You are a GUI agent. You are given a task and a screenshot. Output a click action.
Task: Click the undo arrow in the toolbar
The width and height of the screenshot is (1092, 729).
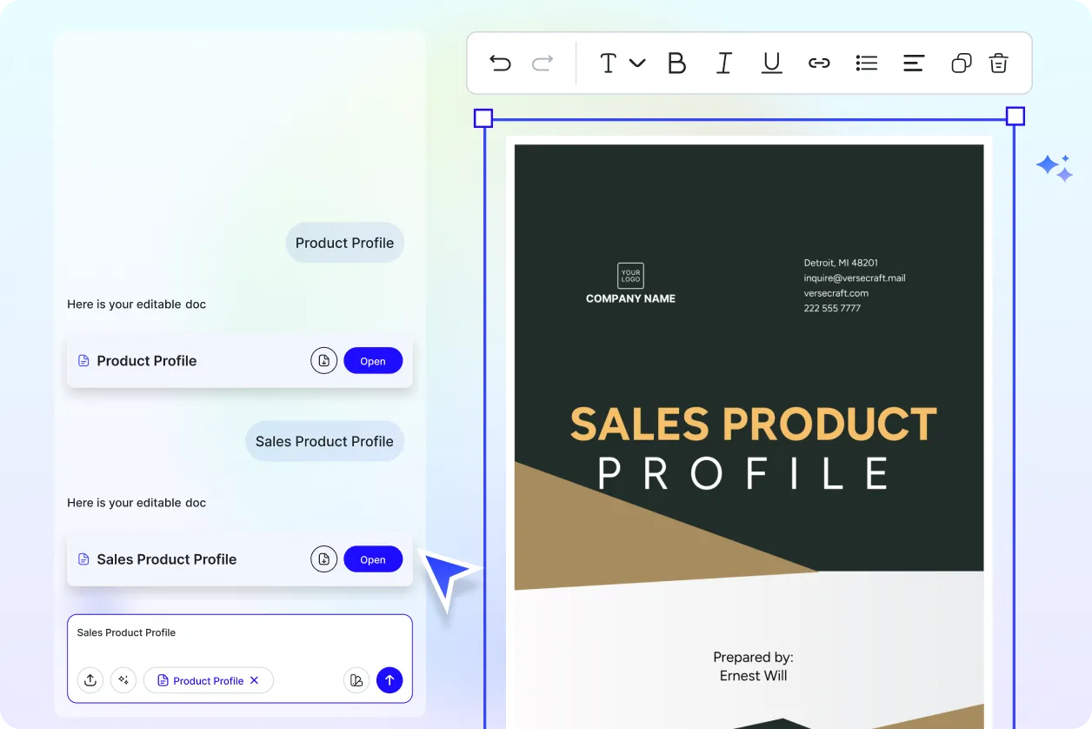(500, 63)
